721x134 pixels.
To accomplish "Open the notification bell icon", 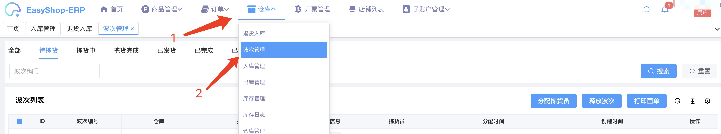I will coord(665,10).
